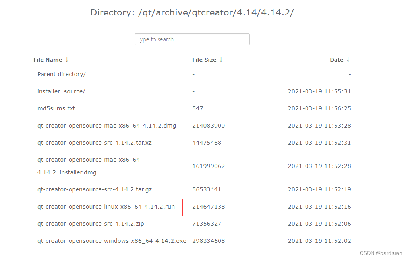Select the date 2021-03-19 11:52:16
The width and height of the screenshot is (408, 259).
[x=319, y=207]
